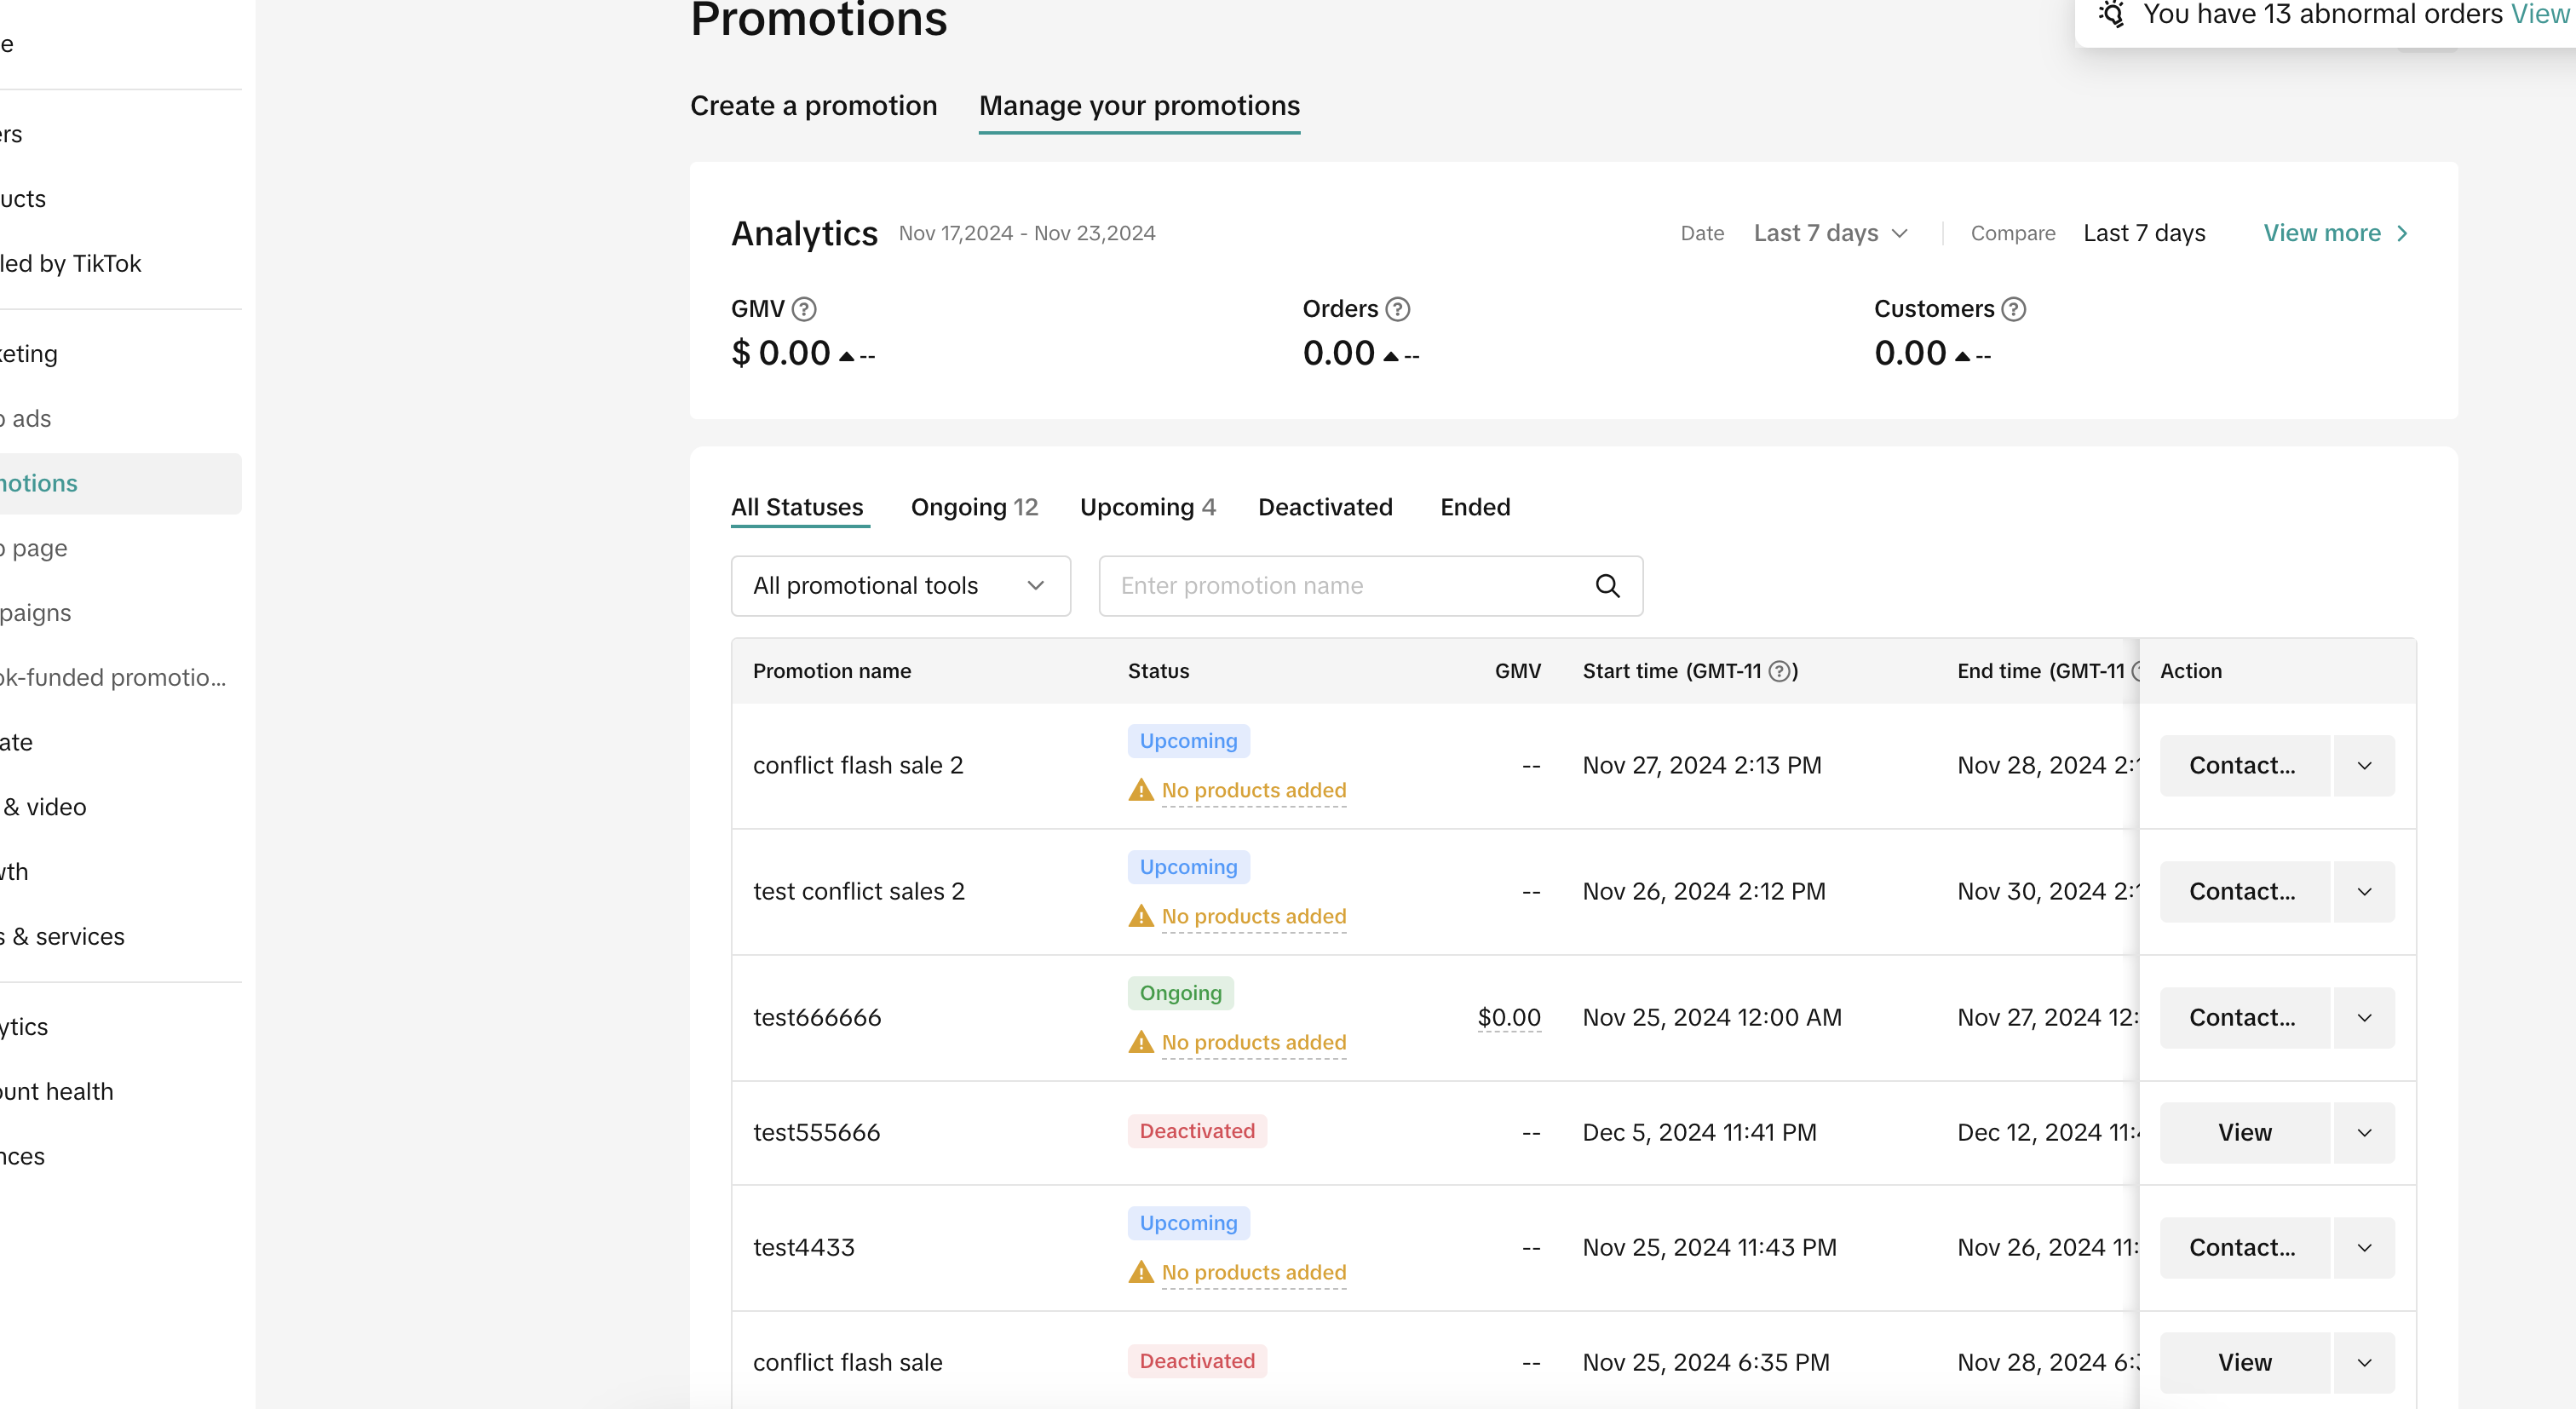Screen dimensions: 2576x1409
Task: Switch to Create a promotion tab
Action: coord(813,106)
